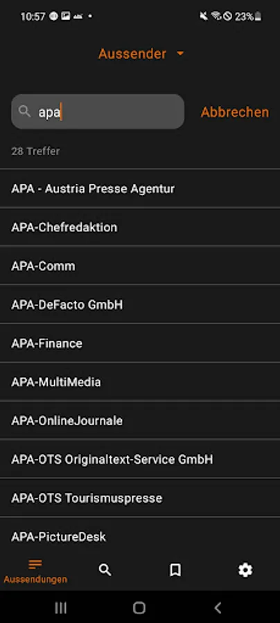Open the Aussender dropdown arrow
Screen dimensions: 280x623
[180, 53]
